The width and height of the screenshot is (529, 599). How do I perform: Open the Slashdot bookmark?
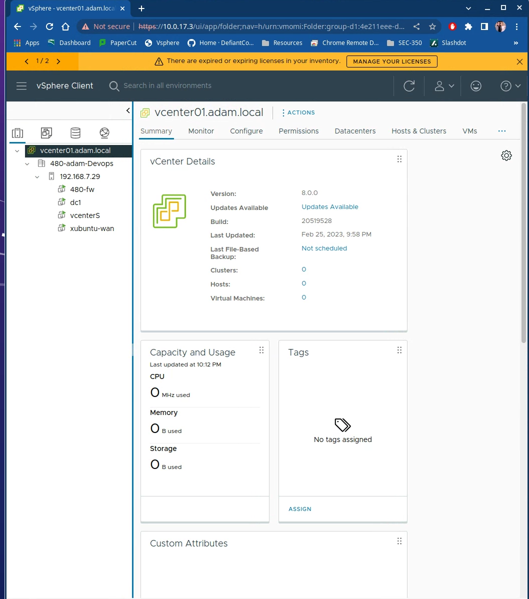coord(448,43)
